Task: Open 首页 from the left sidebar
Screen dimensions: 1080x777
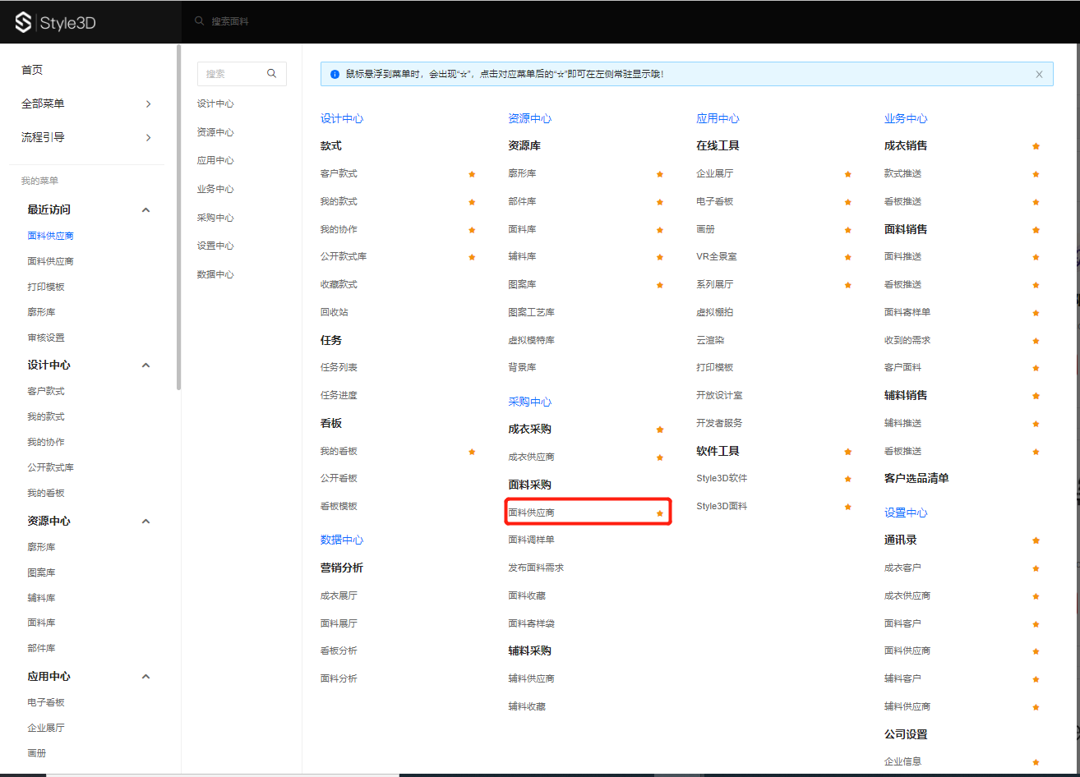Action: pyautogui.click(x=32, y=70)
